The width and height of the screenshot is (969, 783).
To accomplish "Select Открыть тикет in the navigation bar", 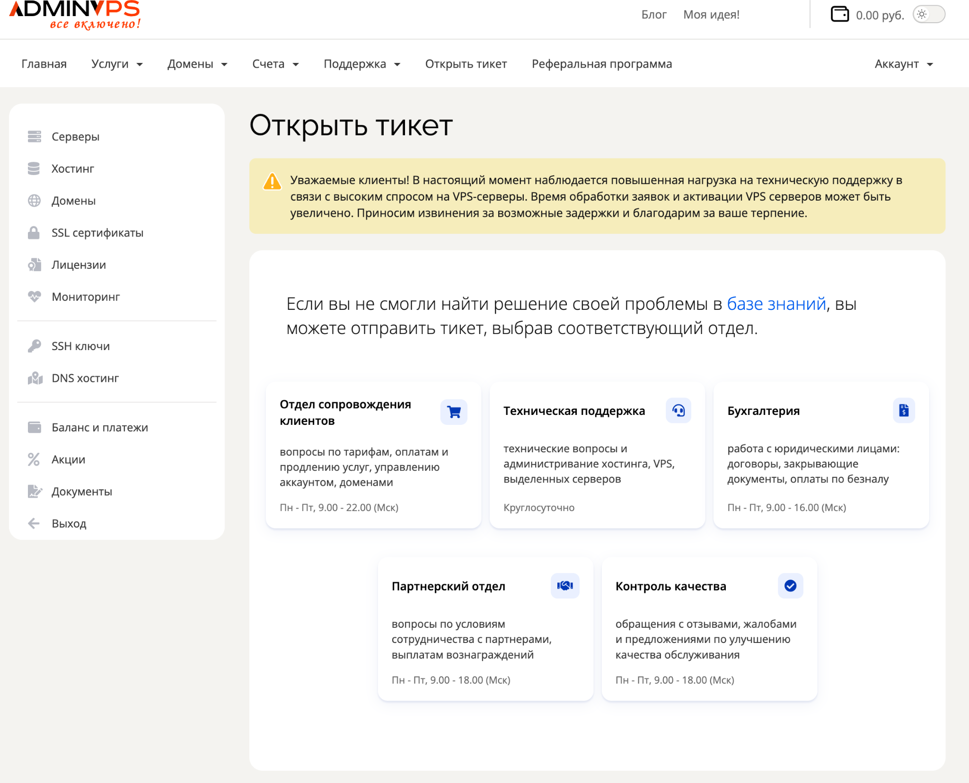I will click(466, 64).
